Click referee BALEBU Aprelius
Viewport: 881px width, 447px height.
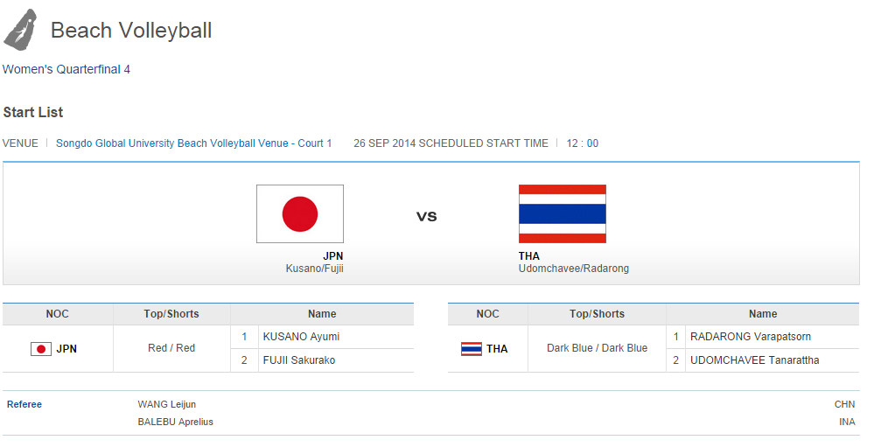click(175, 422)
